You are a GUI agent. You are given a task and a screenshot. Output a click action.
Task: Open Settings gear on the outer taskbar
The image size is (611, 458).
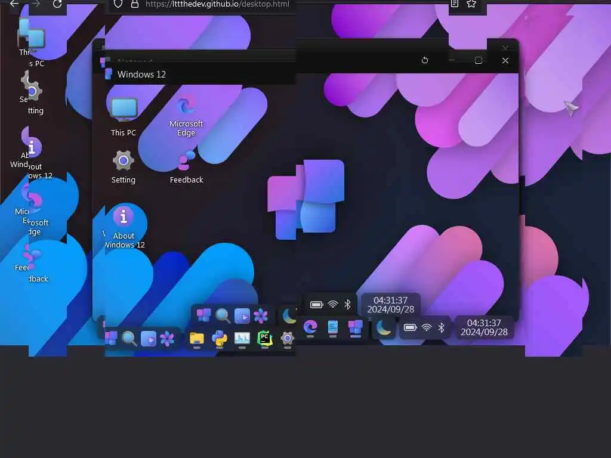tap(287, 339)
